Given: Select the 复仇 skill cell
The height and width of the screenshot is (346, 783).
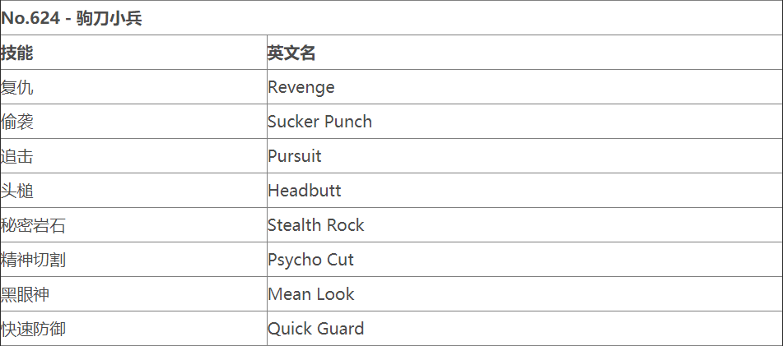Looking at the screenshot, I should tap(17, 87).
